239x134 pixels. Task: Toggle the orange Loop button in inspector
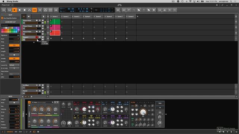point(14,45)
